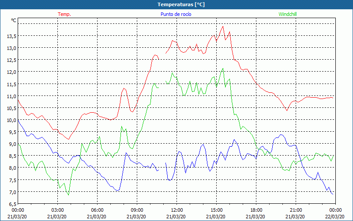Click the "21:00" time axis label
Viewport: 353px width, 221px height.
click(296, 210)
